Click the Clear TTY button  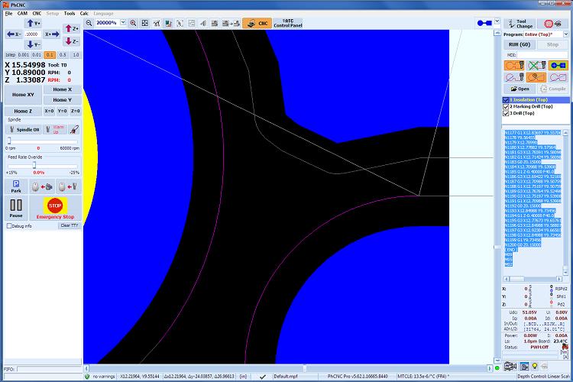[70, 225]
